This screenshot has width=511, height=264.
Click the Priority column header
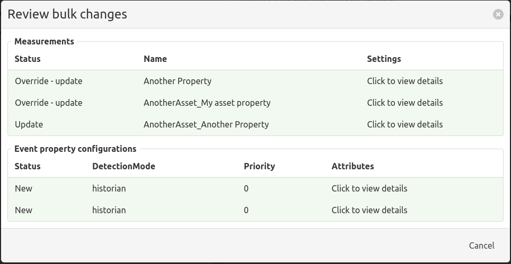pos(259,167)
